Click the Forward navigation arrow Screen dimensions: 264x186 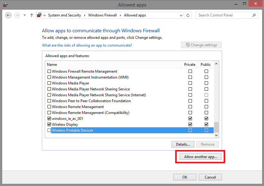(17, 15)
